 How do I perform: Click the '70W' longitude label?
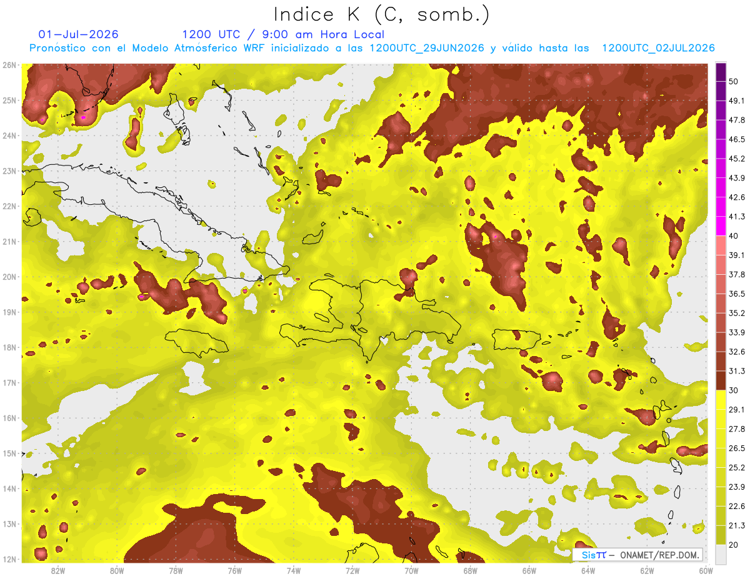(411, 571)
